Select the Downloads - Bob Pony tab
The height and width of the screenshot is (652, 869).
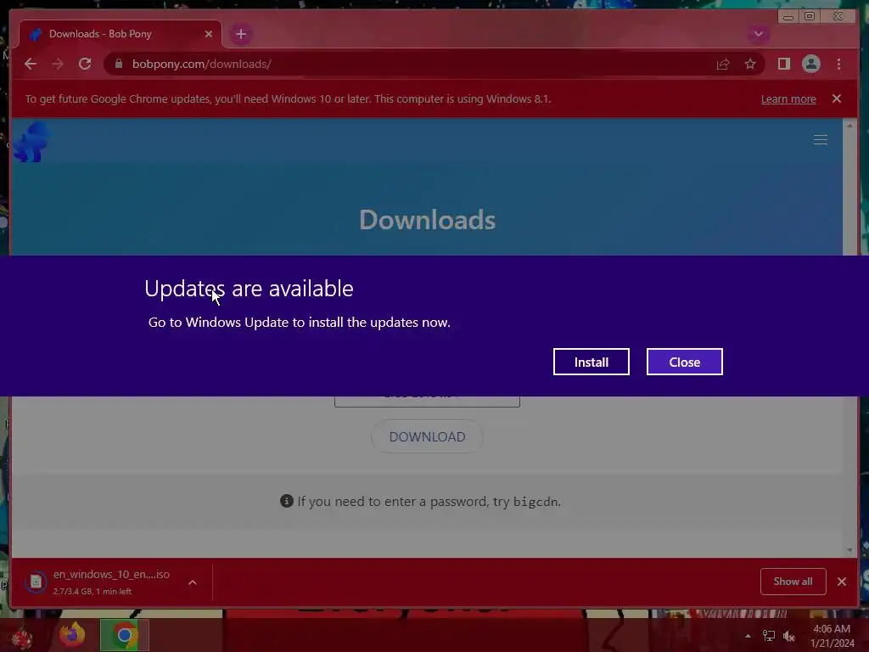pyautogui.click(x=120, y=34)
